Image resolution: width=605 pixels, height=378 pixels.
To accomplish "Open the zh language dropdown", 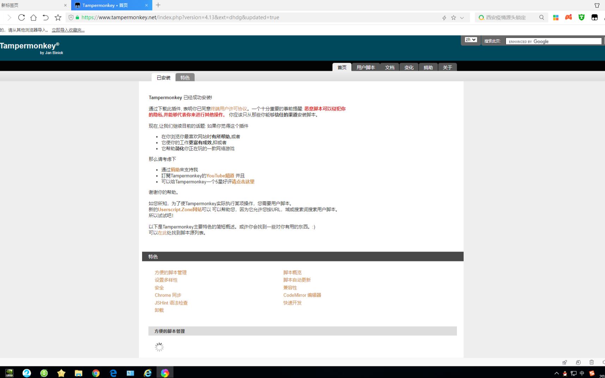I will pos(470,39).
